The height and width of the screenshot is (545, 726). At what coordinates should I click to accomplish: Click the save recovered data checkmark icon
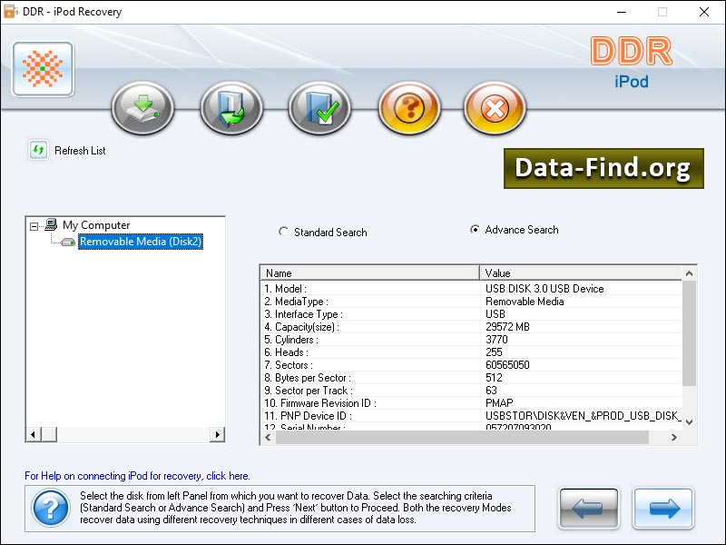coord(319,107)
